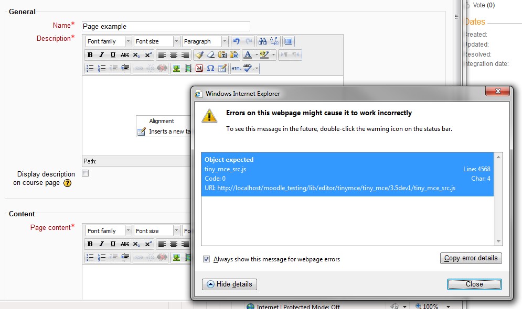This screenshot has width=522, height=309.
Task: Open Font size dropdown in the Page content editor
Action: tap(157, 230)
